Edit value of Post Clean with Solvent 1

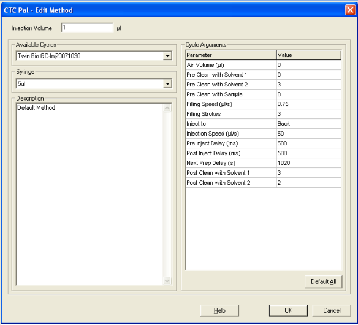click(309, 173)
